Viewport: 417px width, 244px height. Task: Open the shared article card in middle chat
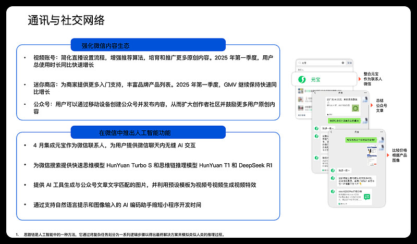coord(343,106)
